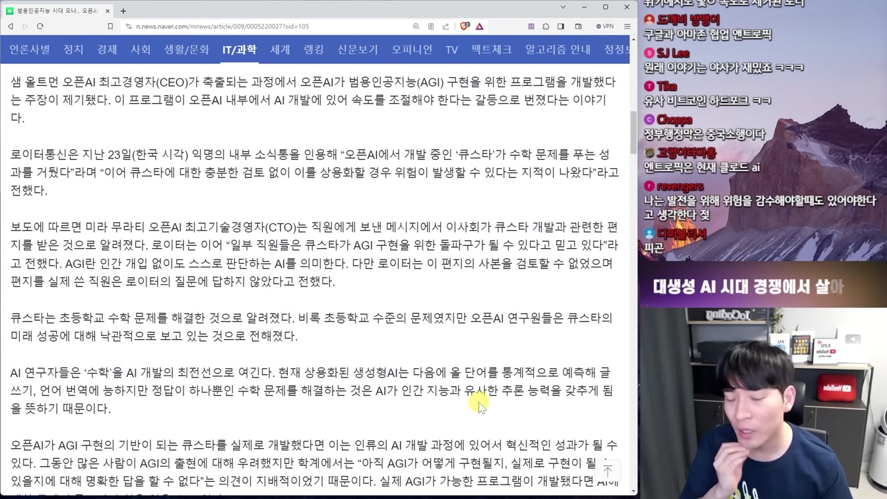The width and height of the screenshot is (887, 499).
Task: Open reader mode icon in address bar
Action: (x=431, y=26)
